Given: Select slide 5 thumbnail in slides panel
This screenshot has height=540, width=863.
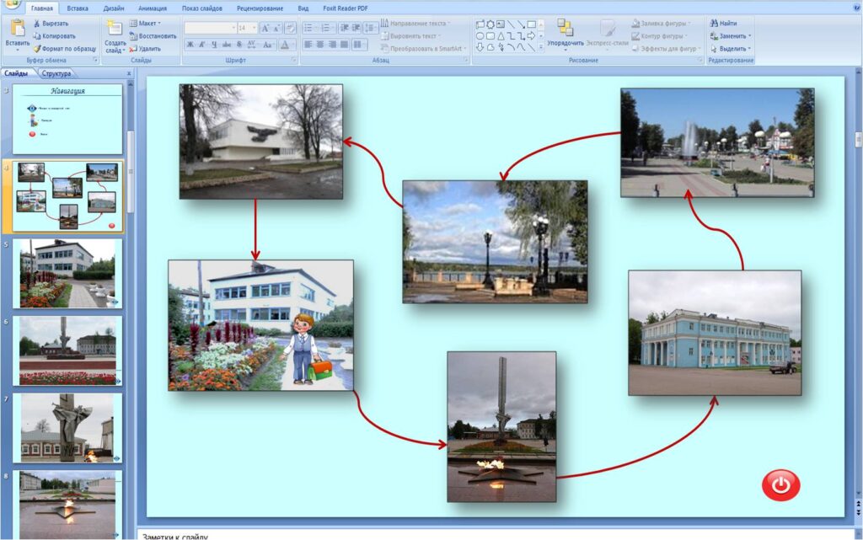Looking at the screenshot, I should tap(67, 273).
